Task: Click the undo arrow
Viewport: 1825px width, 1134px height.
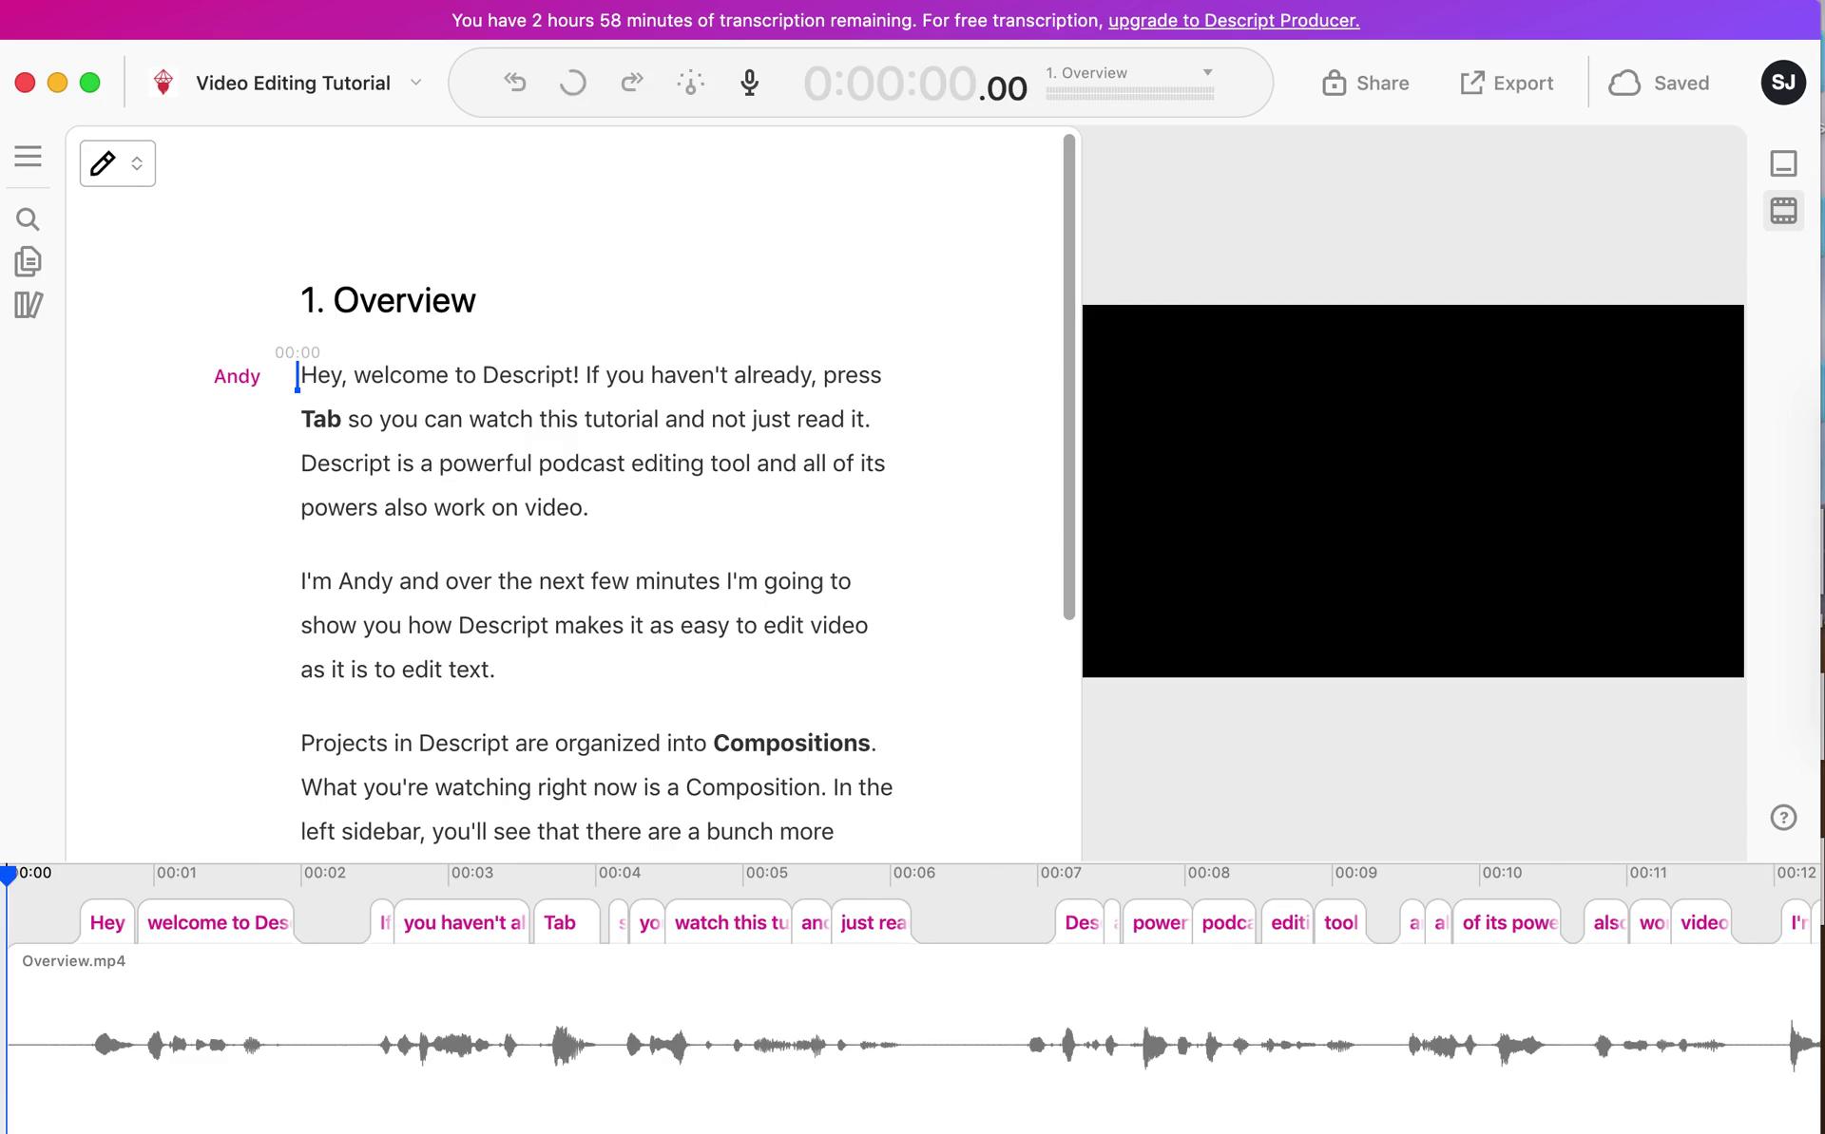Action: point(515,83)
